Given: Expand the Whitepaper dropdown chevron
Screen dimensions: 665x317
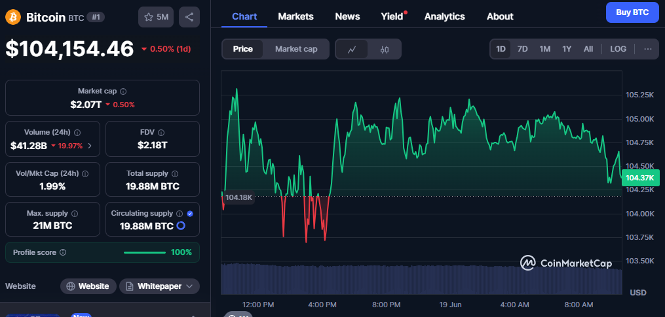Looking at the screenshot, I should click(189, 286).
